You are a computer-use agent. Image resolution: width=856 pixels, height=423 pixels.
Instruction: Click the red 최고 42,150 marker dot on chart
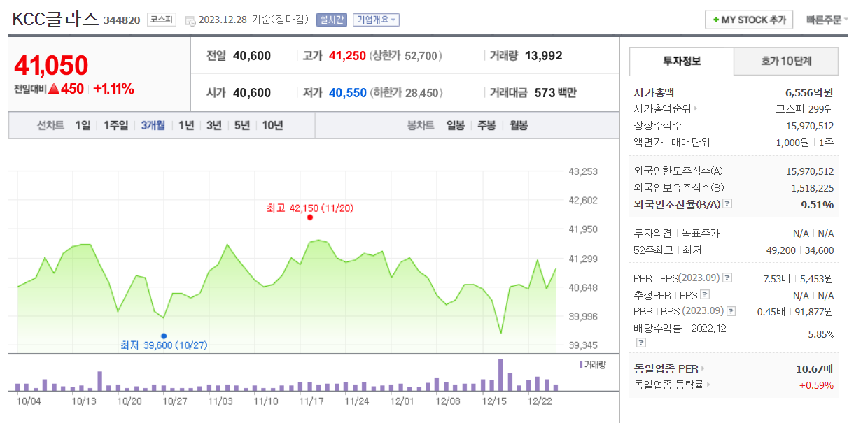coord(309,217)
